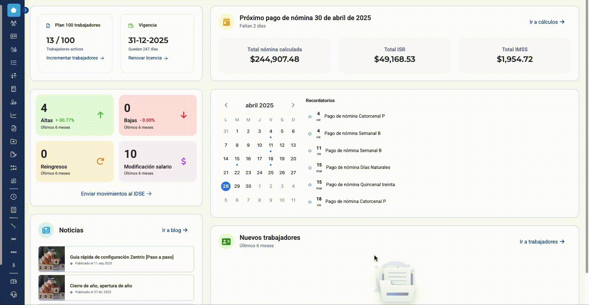The height and width of the screenshot is (305, 589).
Task: Click the yellow calendar payroll icon
Action: pos(226,22)
